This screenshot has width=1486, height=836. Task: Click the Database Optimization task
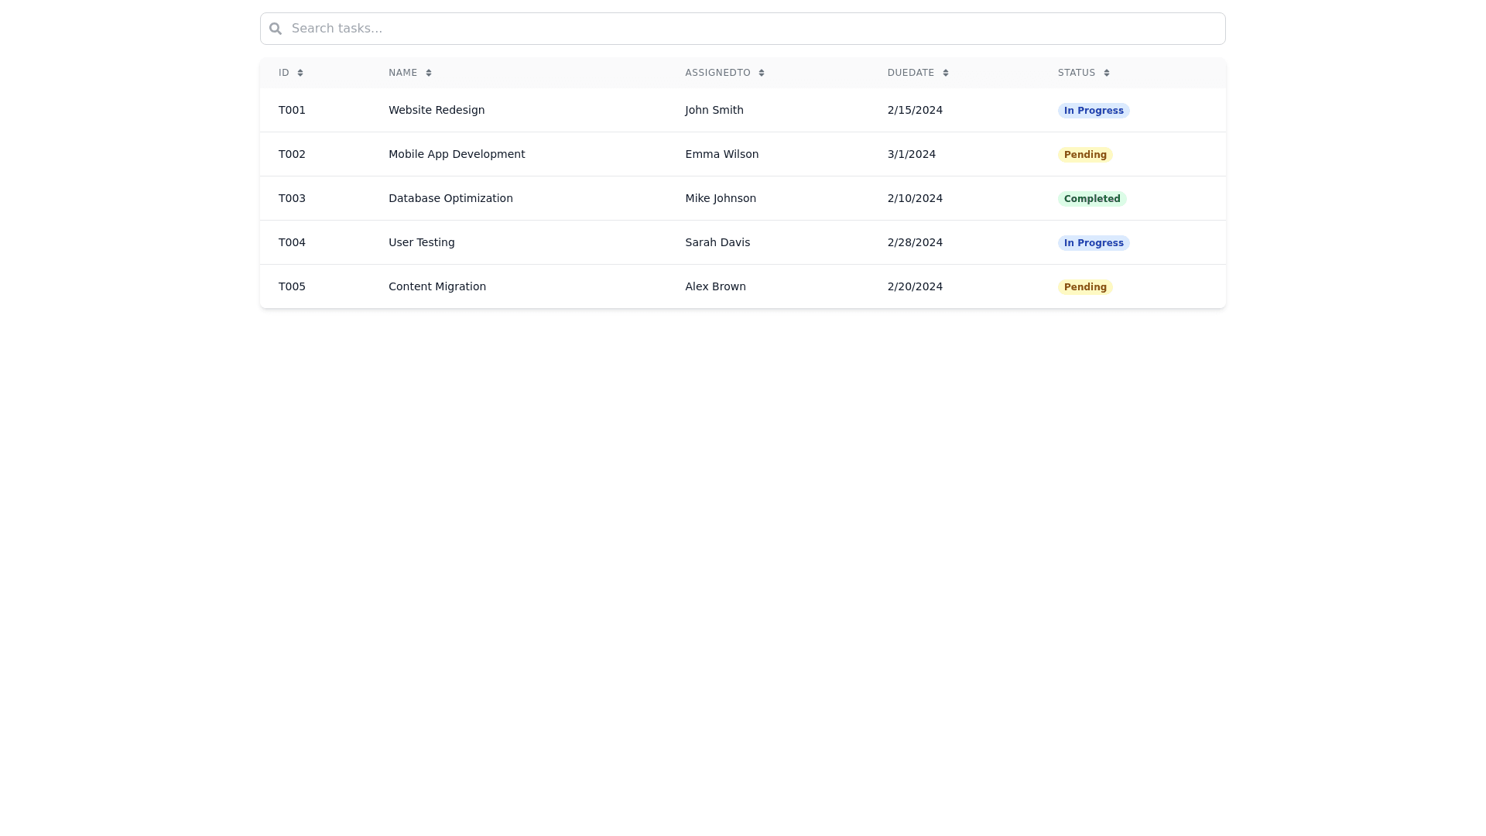(450, 198)
